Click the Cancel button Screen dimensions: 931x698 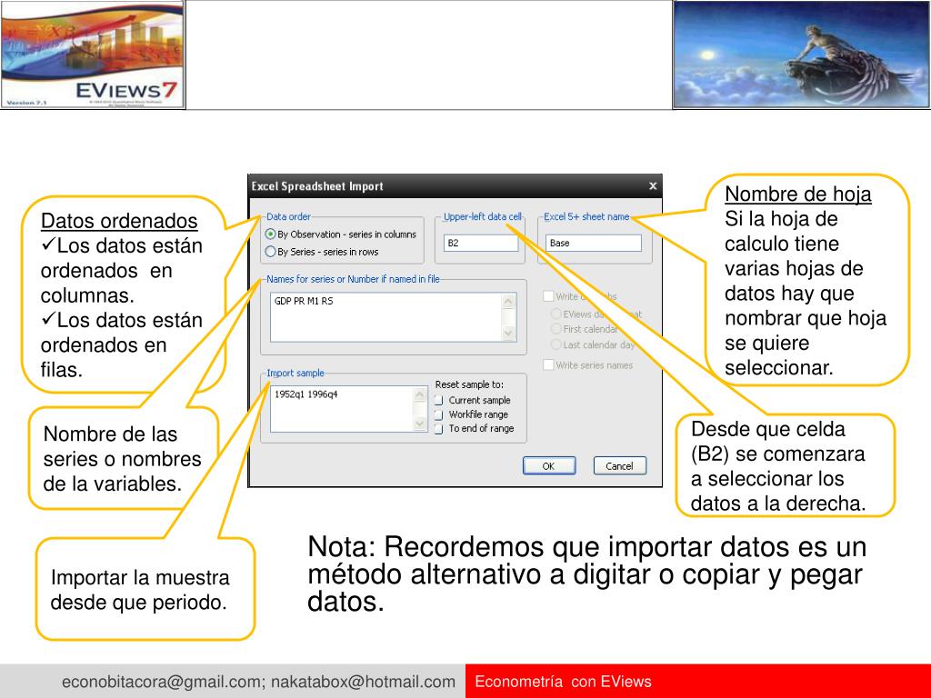[x=619, y=466]
